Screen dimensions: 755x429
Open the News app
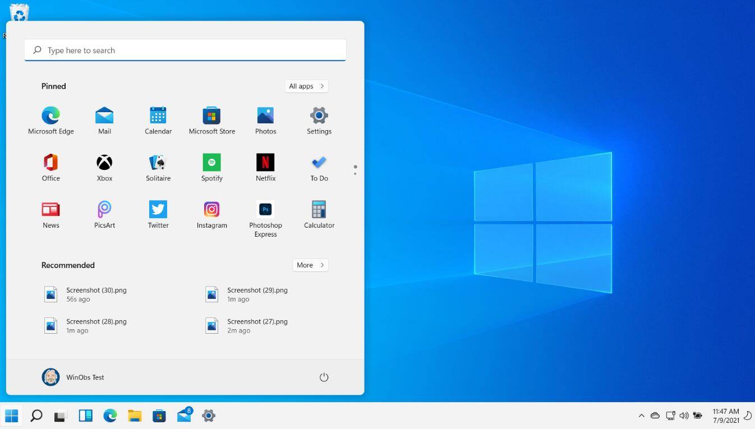tap(50, 215)
